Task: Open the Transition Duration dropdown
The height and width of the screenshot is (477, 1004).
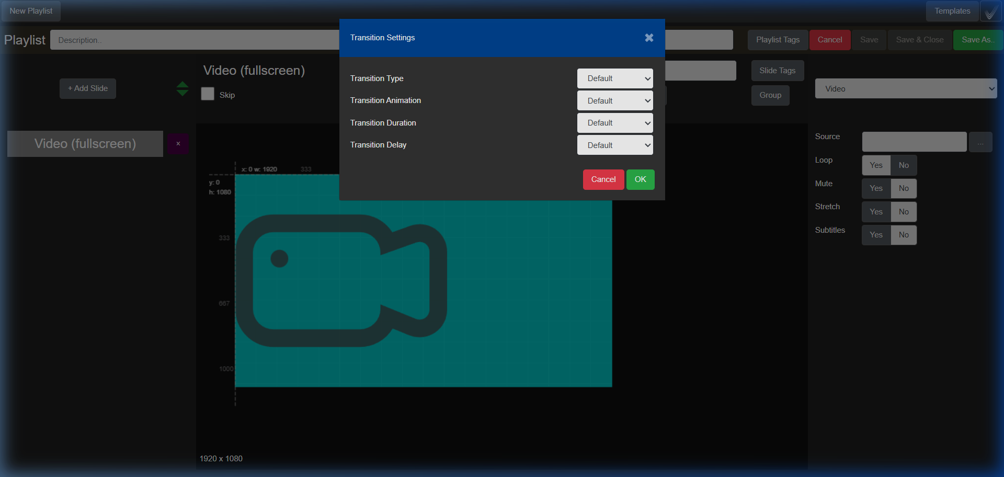Action: 615,123
